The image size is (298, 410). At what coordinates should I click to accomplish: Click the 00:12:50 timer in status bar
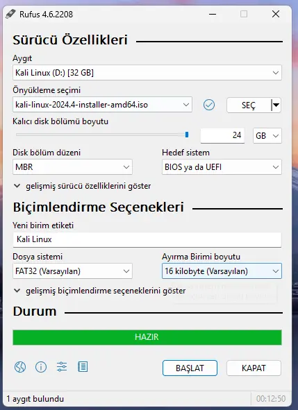271,399
